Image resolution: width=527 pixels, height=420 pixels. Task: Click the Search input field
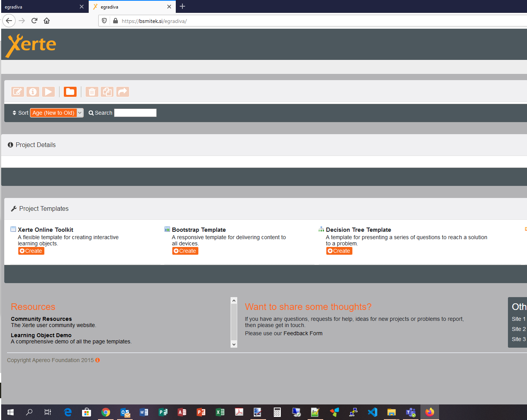135,113
